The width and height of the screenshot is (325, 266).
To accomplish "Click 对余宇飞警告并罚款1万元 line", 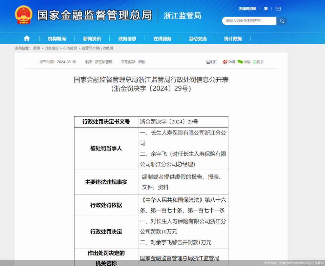I will click(176, 242).
